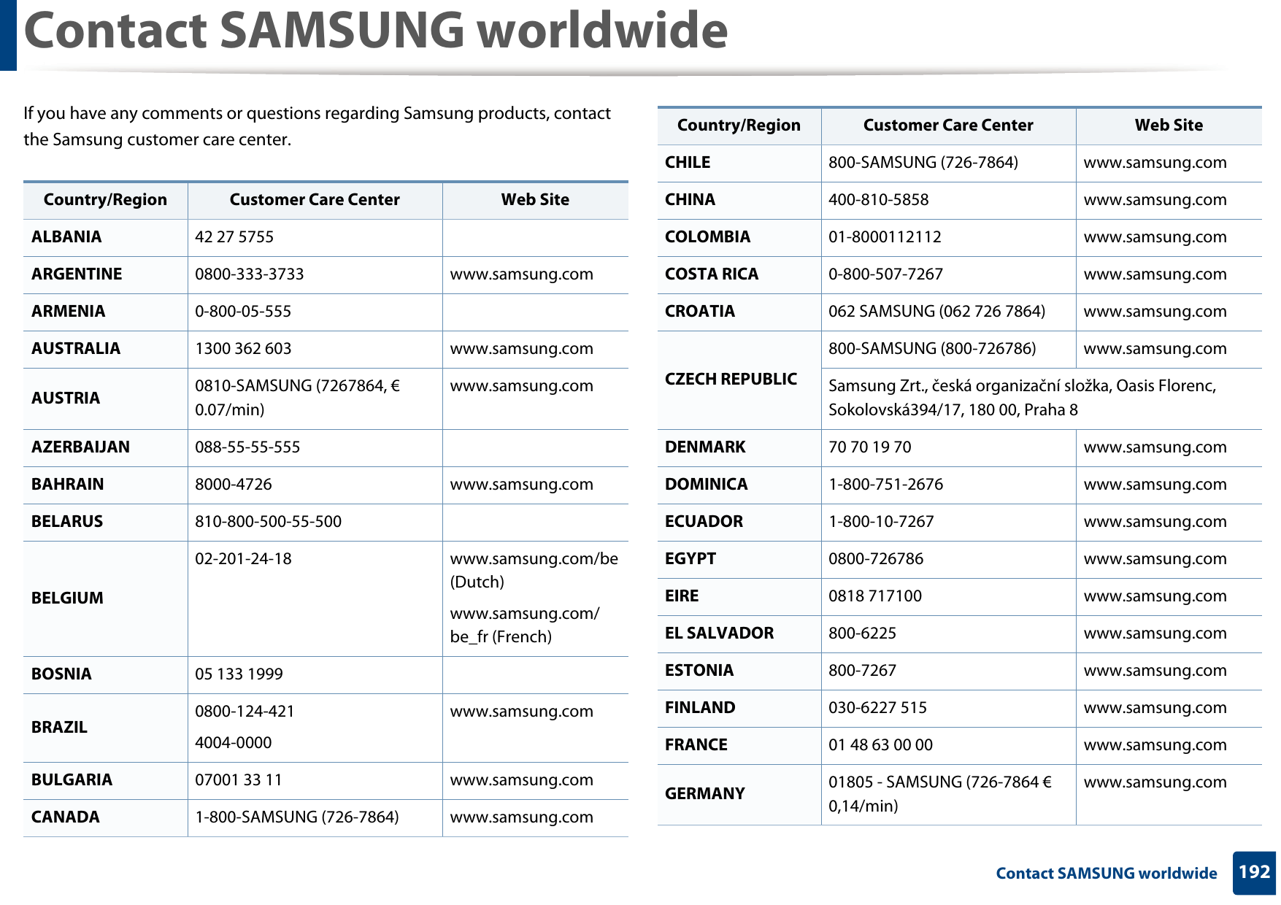This screenshot has width=1281, height=905.
Task: Select Egypt number 0800-726786
Action: [876, 559]
